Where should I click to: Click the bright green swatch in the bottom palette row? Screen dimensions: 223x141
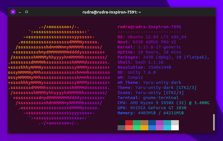[137, 128]
